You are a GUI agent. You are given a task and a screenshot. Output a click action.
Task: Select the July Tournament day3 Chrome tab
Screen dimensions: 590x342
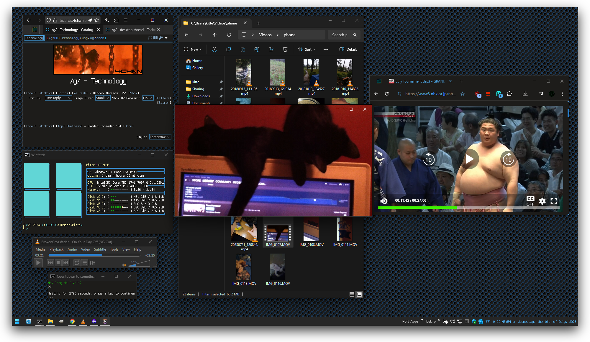[x=420, y=81]
